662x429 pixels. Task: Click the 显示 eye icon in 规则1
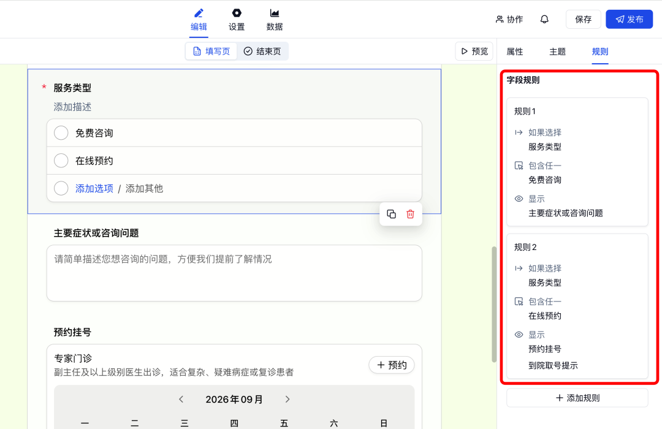click(x=519, y=199)
